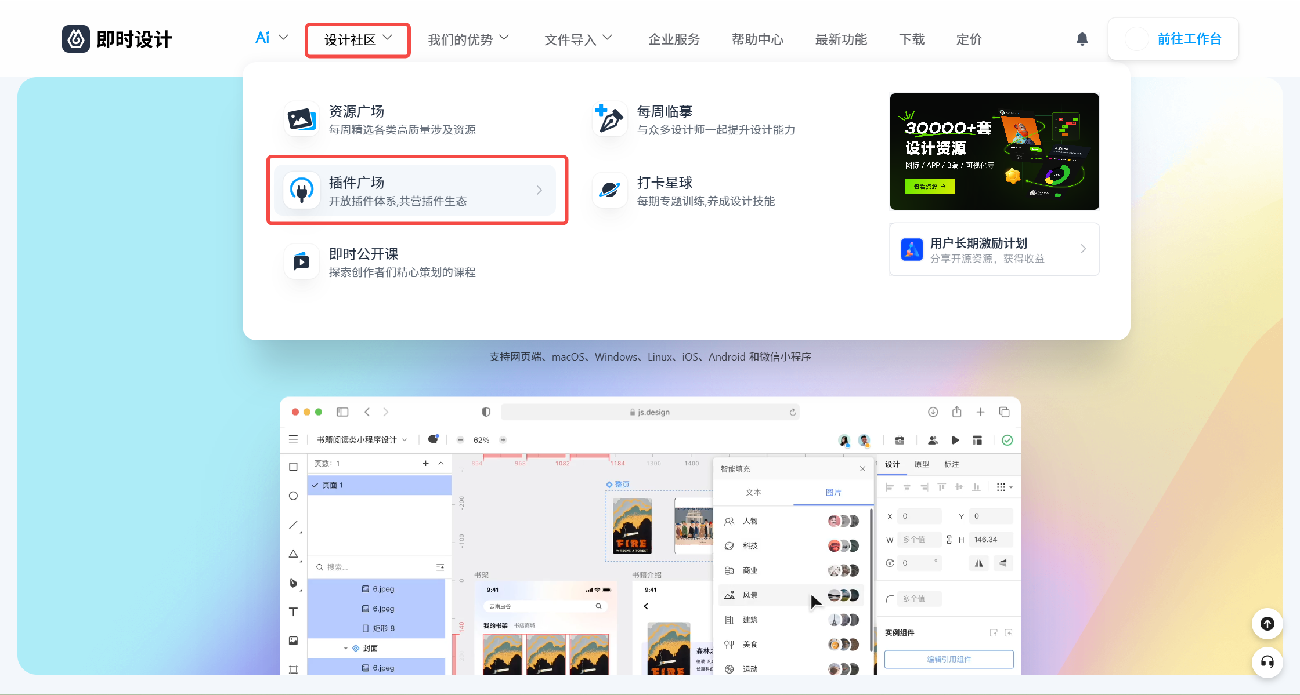Switch to the 文本 tab
Image resolution: width=1300 pixels, height=695 pixels.
tap(753, 492)
